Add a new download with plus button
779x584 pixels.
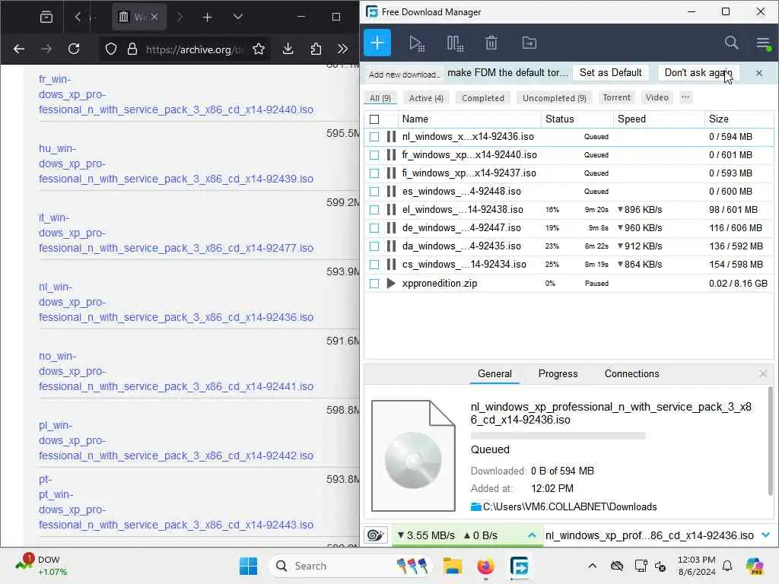pos(377,43)
